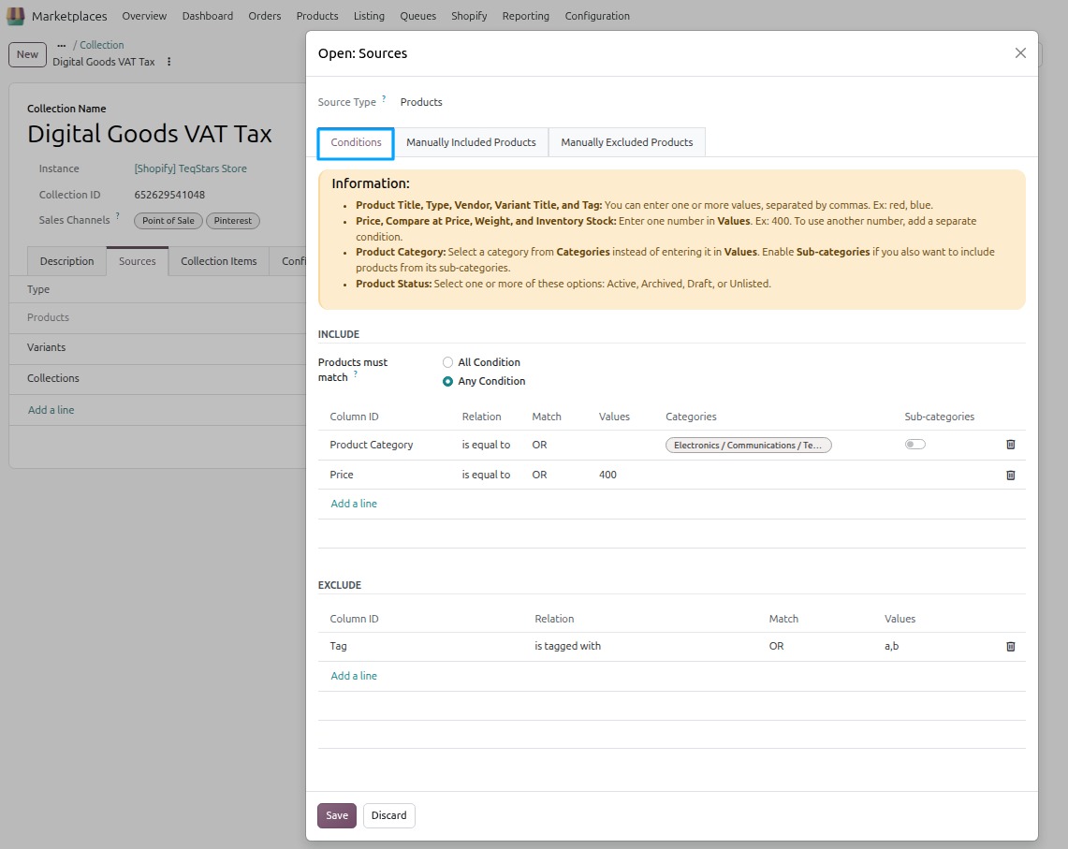Show help tooltip for Products must match

click(x=355, y=374)
